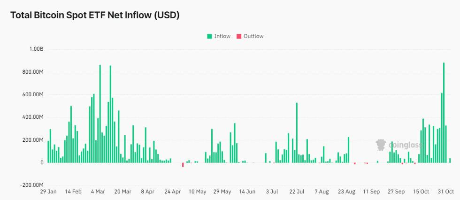Click the -200.00M y-axis label
This screenshot has width=460, height=200.
tap(32, 185)
